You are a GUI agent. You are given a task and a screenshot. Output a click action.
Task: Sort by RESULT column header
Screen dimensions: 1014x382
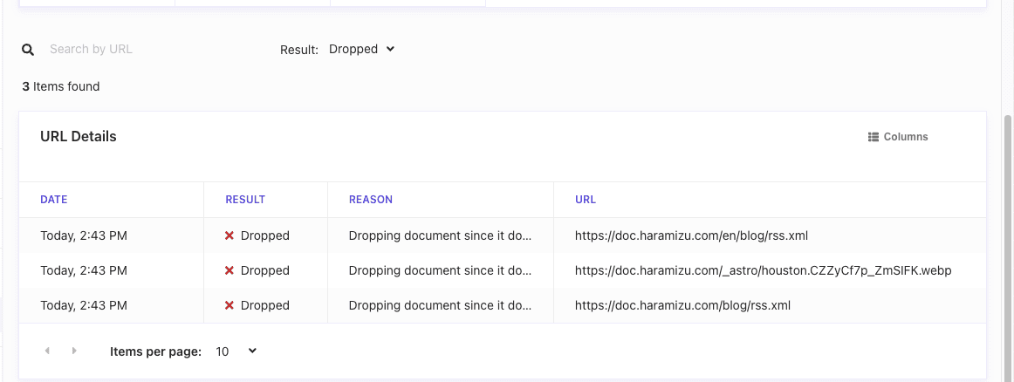[245, 200]
